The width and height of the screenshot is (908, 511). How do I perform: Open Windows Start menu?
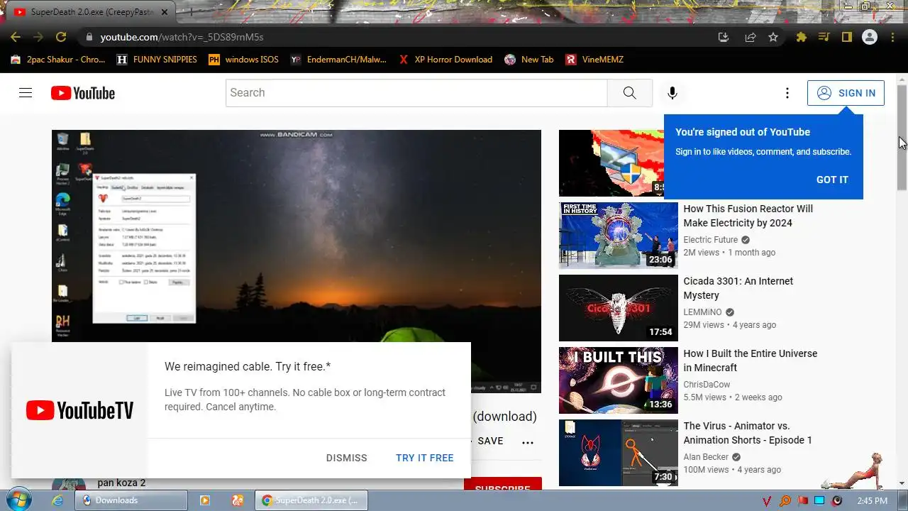coord(18,500)
